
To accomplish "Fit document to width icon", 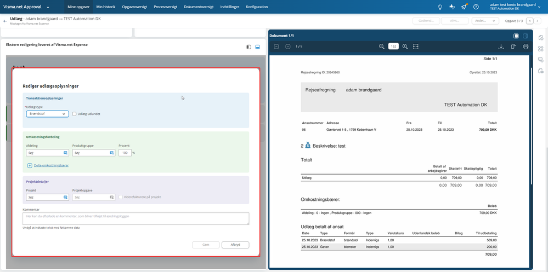I will coord(416,47).
